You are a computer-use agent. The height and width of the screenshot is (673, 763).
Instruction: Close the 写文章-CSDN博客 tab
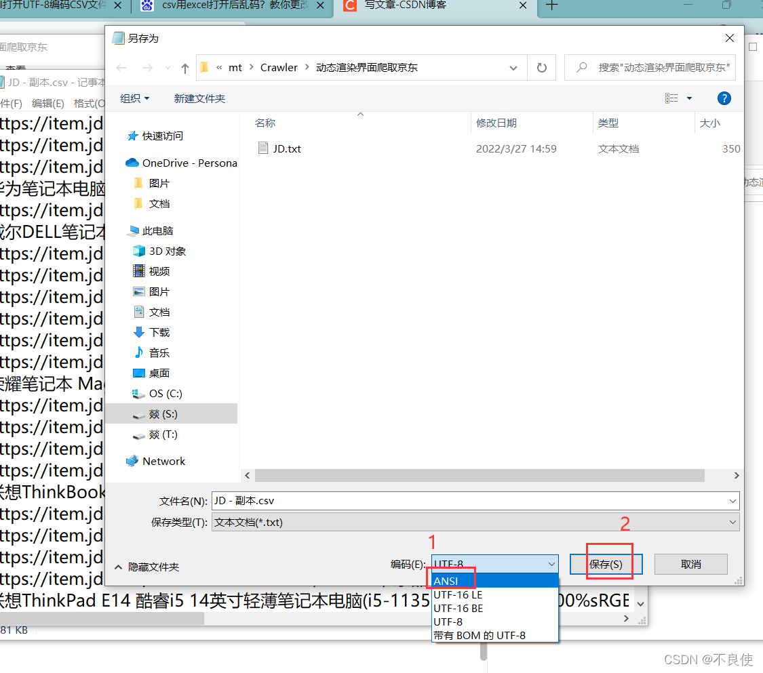click(523, 5)
